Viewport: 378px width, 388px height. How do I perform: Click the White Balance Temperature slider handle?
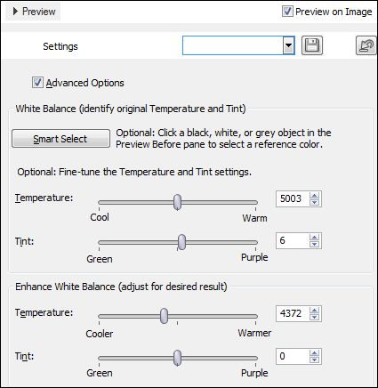click(178, 202)
